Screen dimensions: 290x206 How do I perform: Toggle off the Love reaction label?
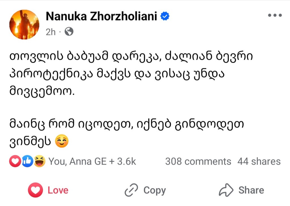pos(58,190)
